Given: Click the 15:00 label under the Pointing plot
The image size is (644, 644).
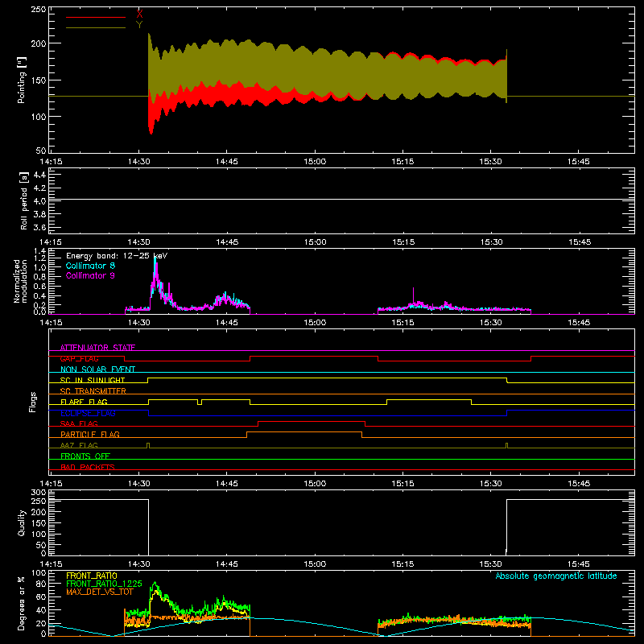Looking at the screenshot, I should pos(315,162).
